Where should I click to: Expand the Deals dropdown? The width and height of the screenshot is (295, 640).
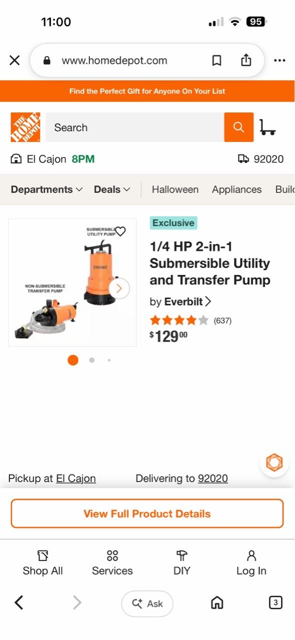[112, 189]
